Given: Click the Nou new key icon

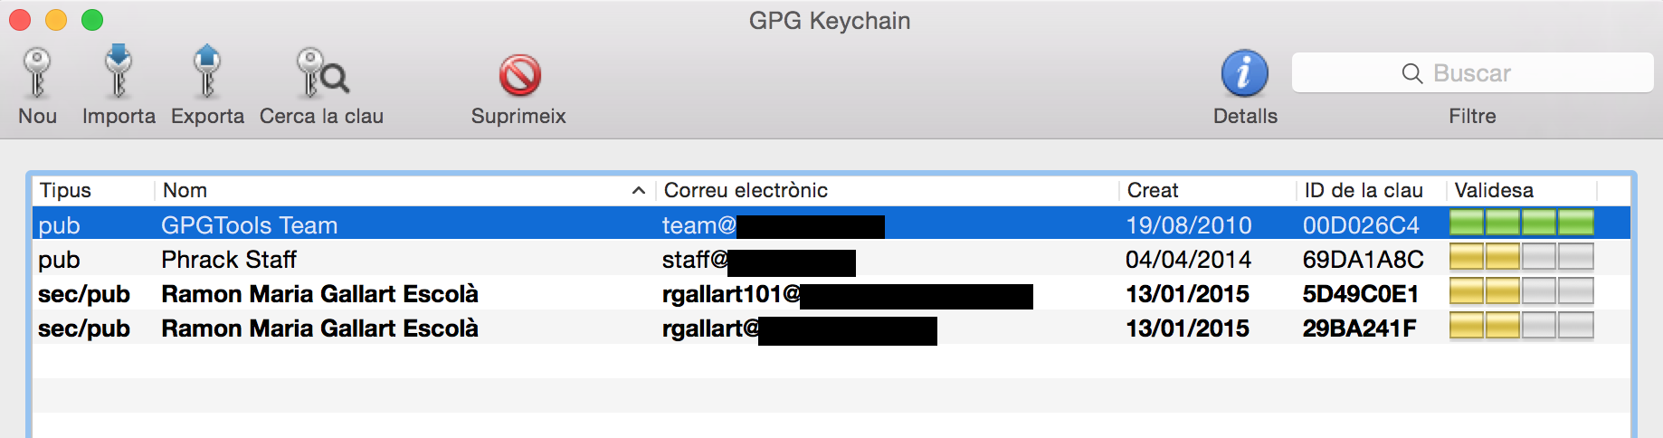Looking at the screenshot, I should pos(37,73).
